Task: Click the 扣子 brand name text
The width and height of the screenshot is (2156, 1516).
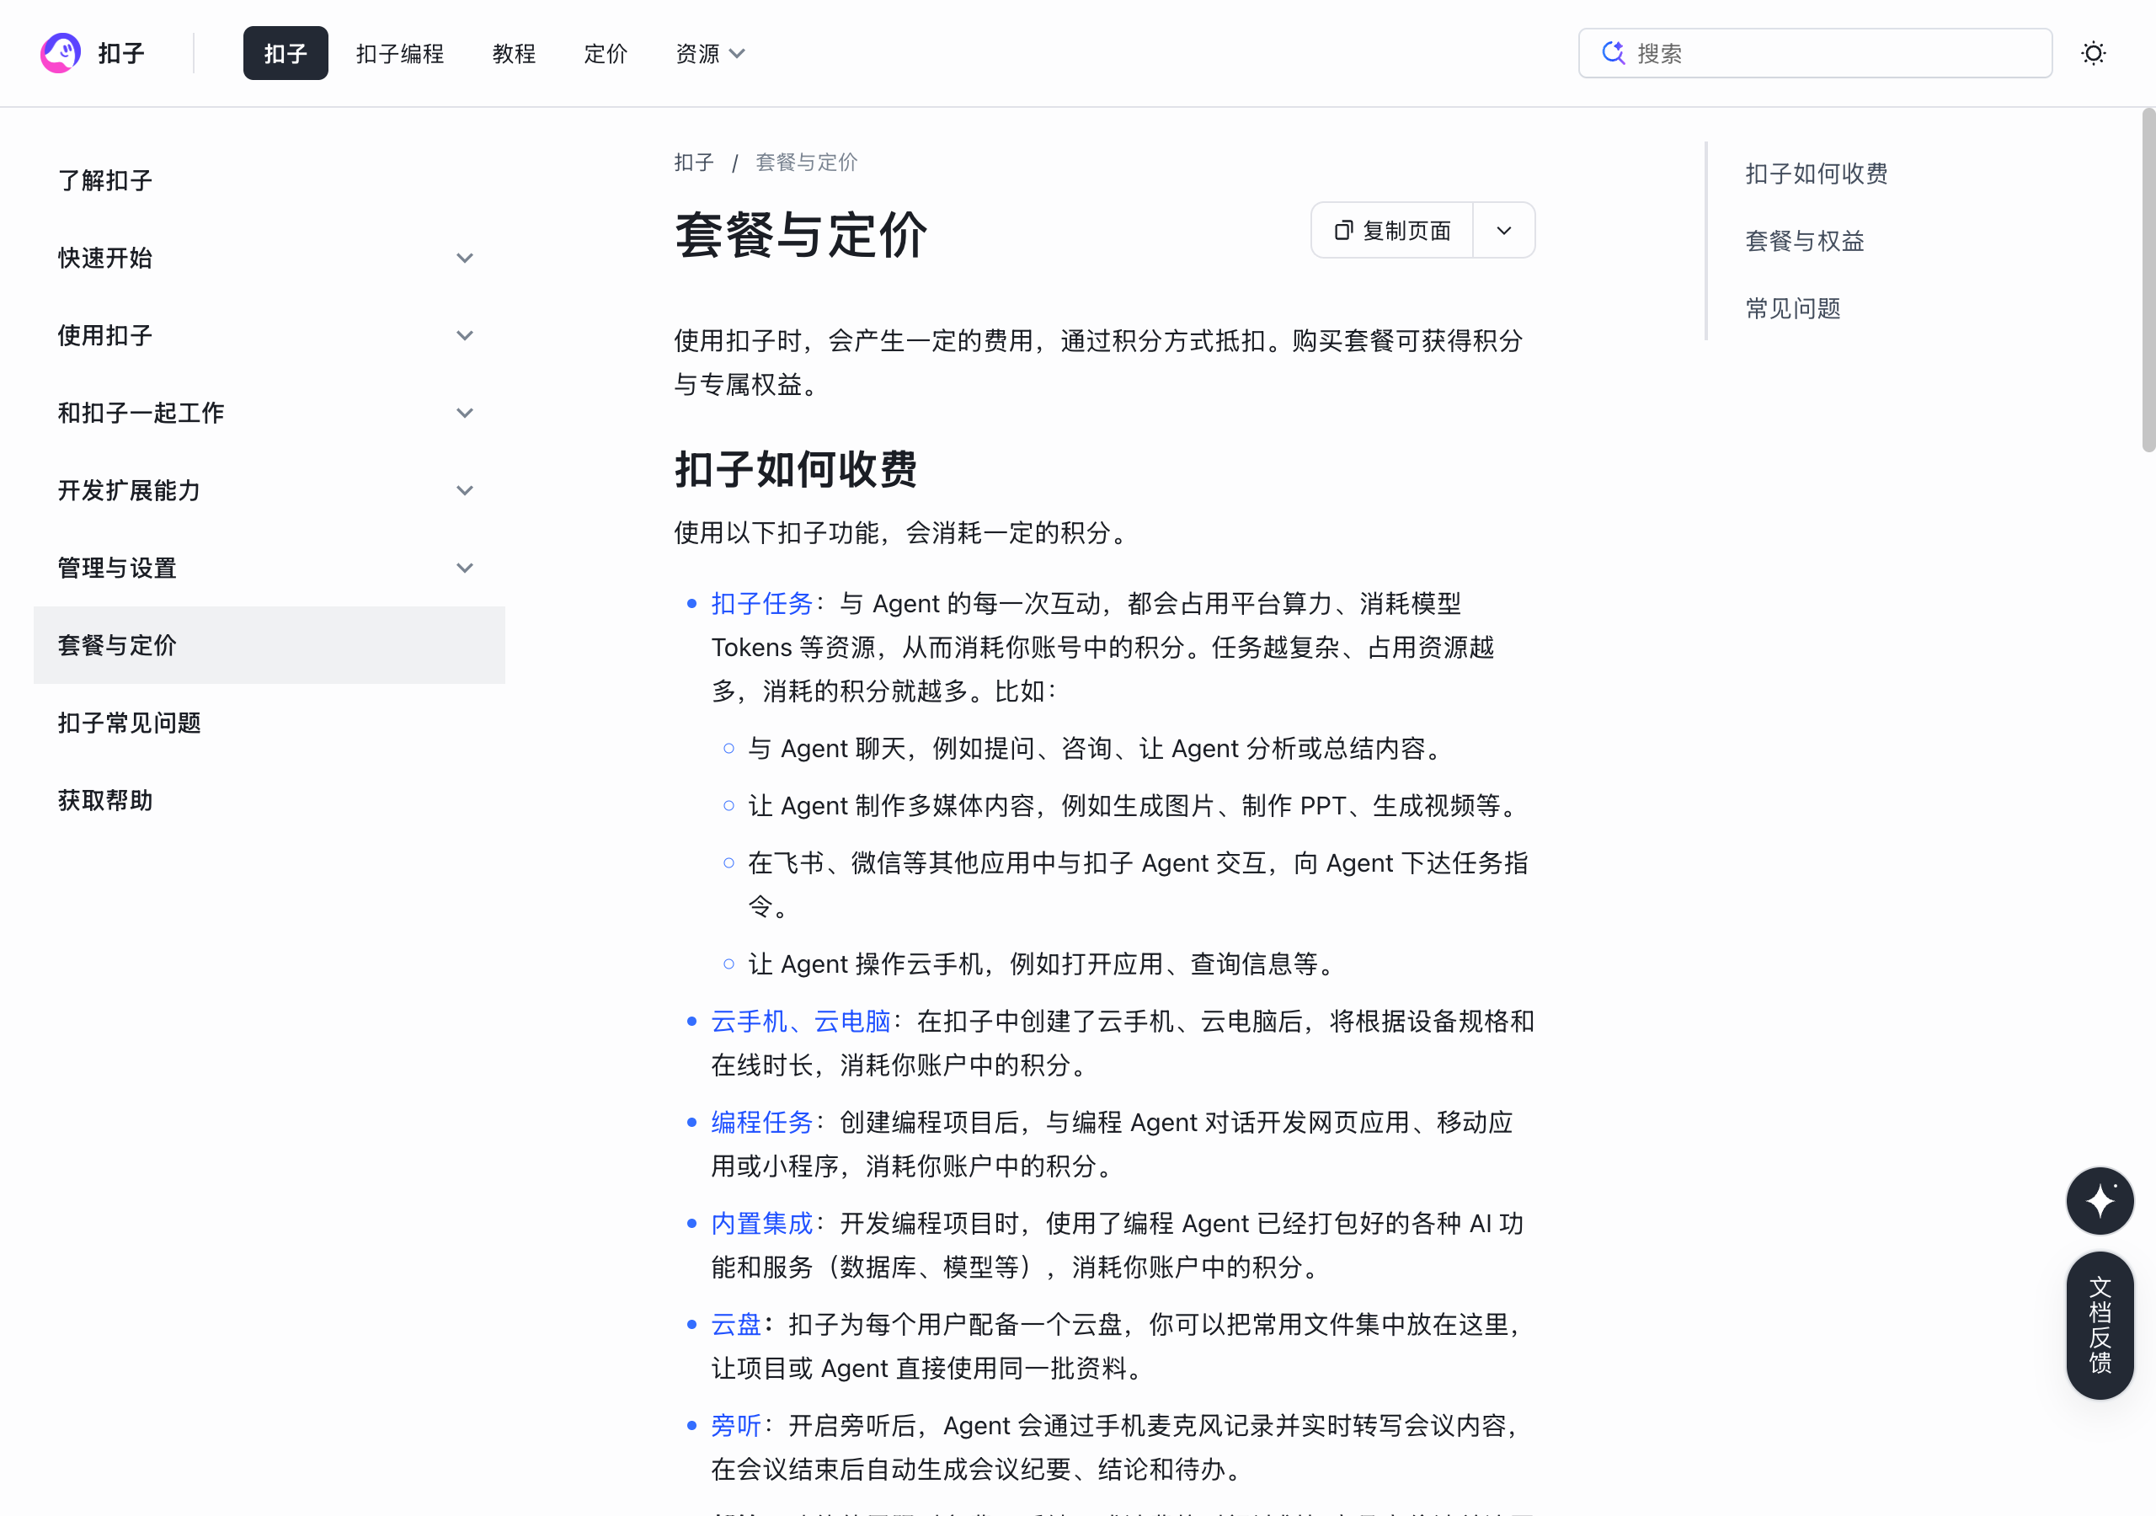Action: pyautogui.click(x=121, y=54)
